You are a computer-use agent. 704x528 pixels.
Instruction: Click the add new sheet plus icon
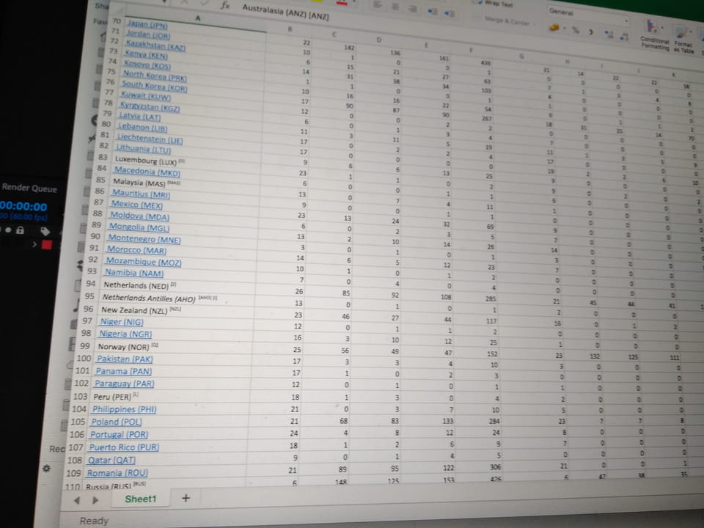pyautogui.click(x=186, y=498)
